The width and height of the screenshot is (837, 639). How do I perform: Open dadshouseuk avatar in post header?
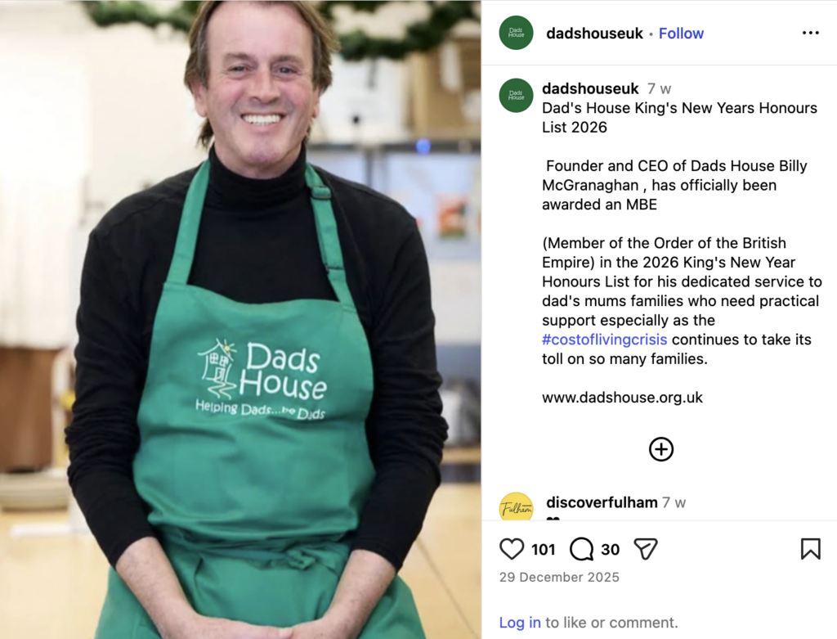(x=517, y=33)
